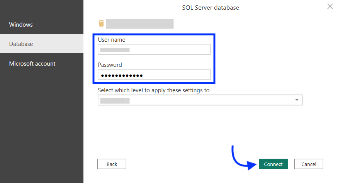Click the Cancel button

tap(309, 164)
